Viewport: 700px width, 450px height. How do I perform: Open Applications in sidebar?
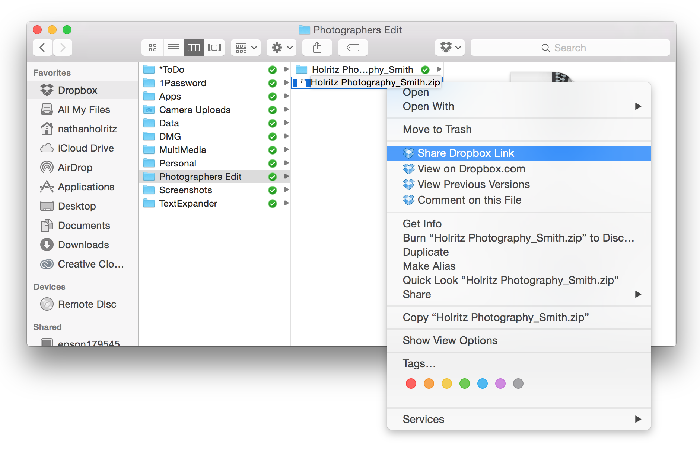(x=83, y=187)
